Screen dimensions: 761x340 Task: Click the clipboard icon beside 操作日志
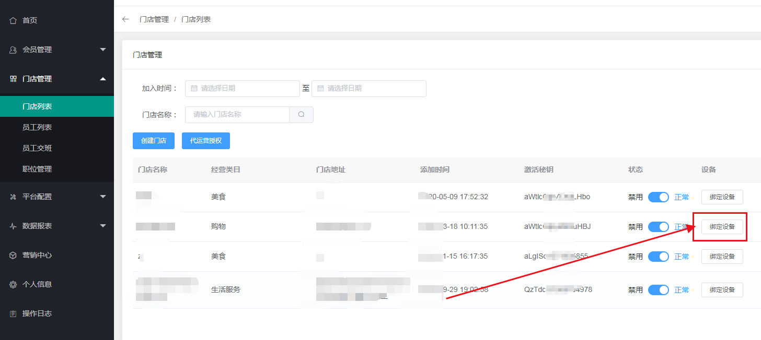13,313
